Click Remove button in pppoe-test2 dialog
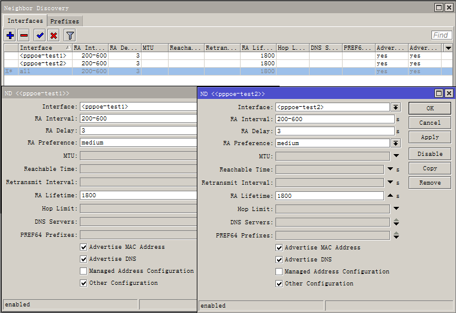456x313 pixels. (430, 183)
